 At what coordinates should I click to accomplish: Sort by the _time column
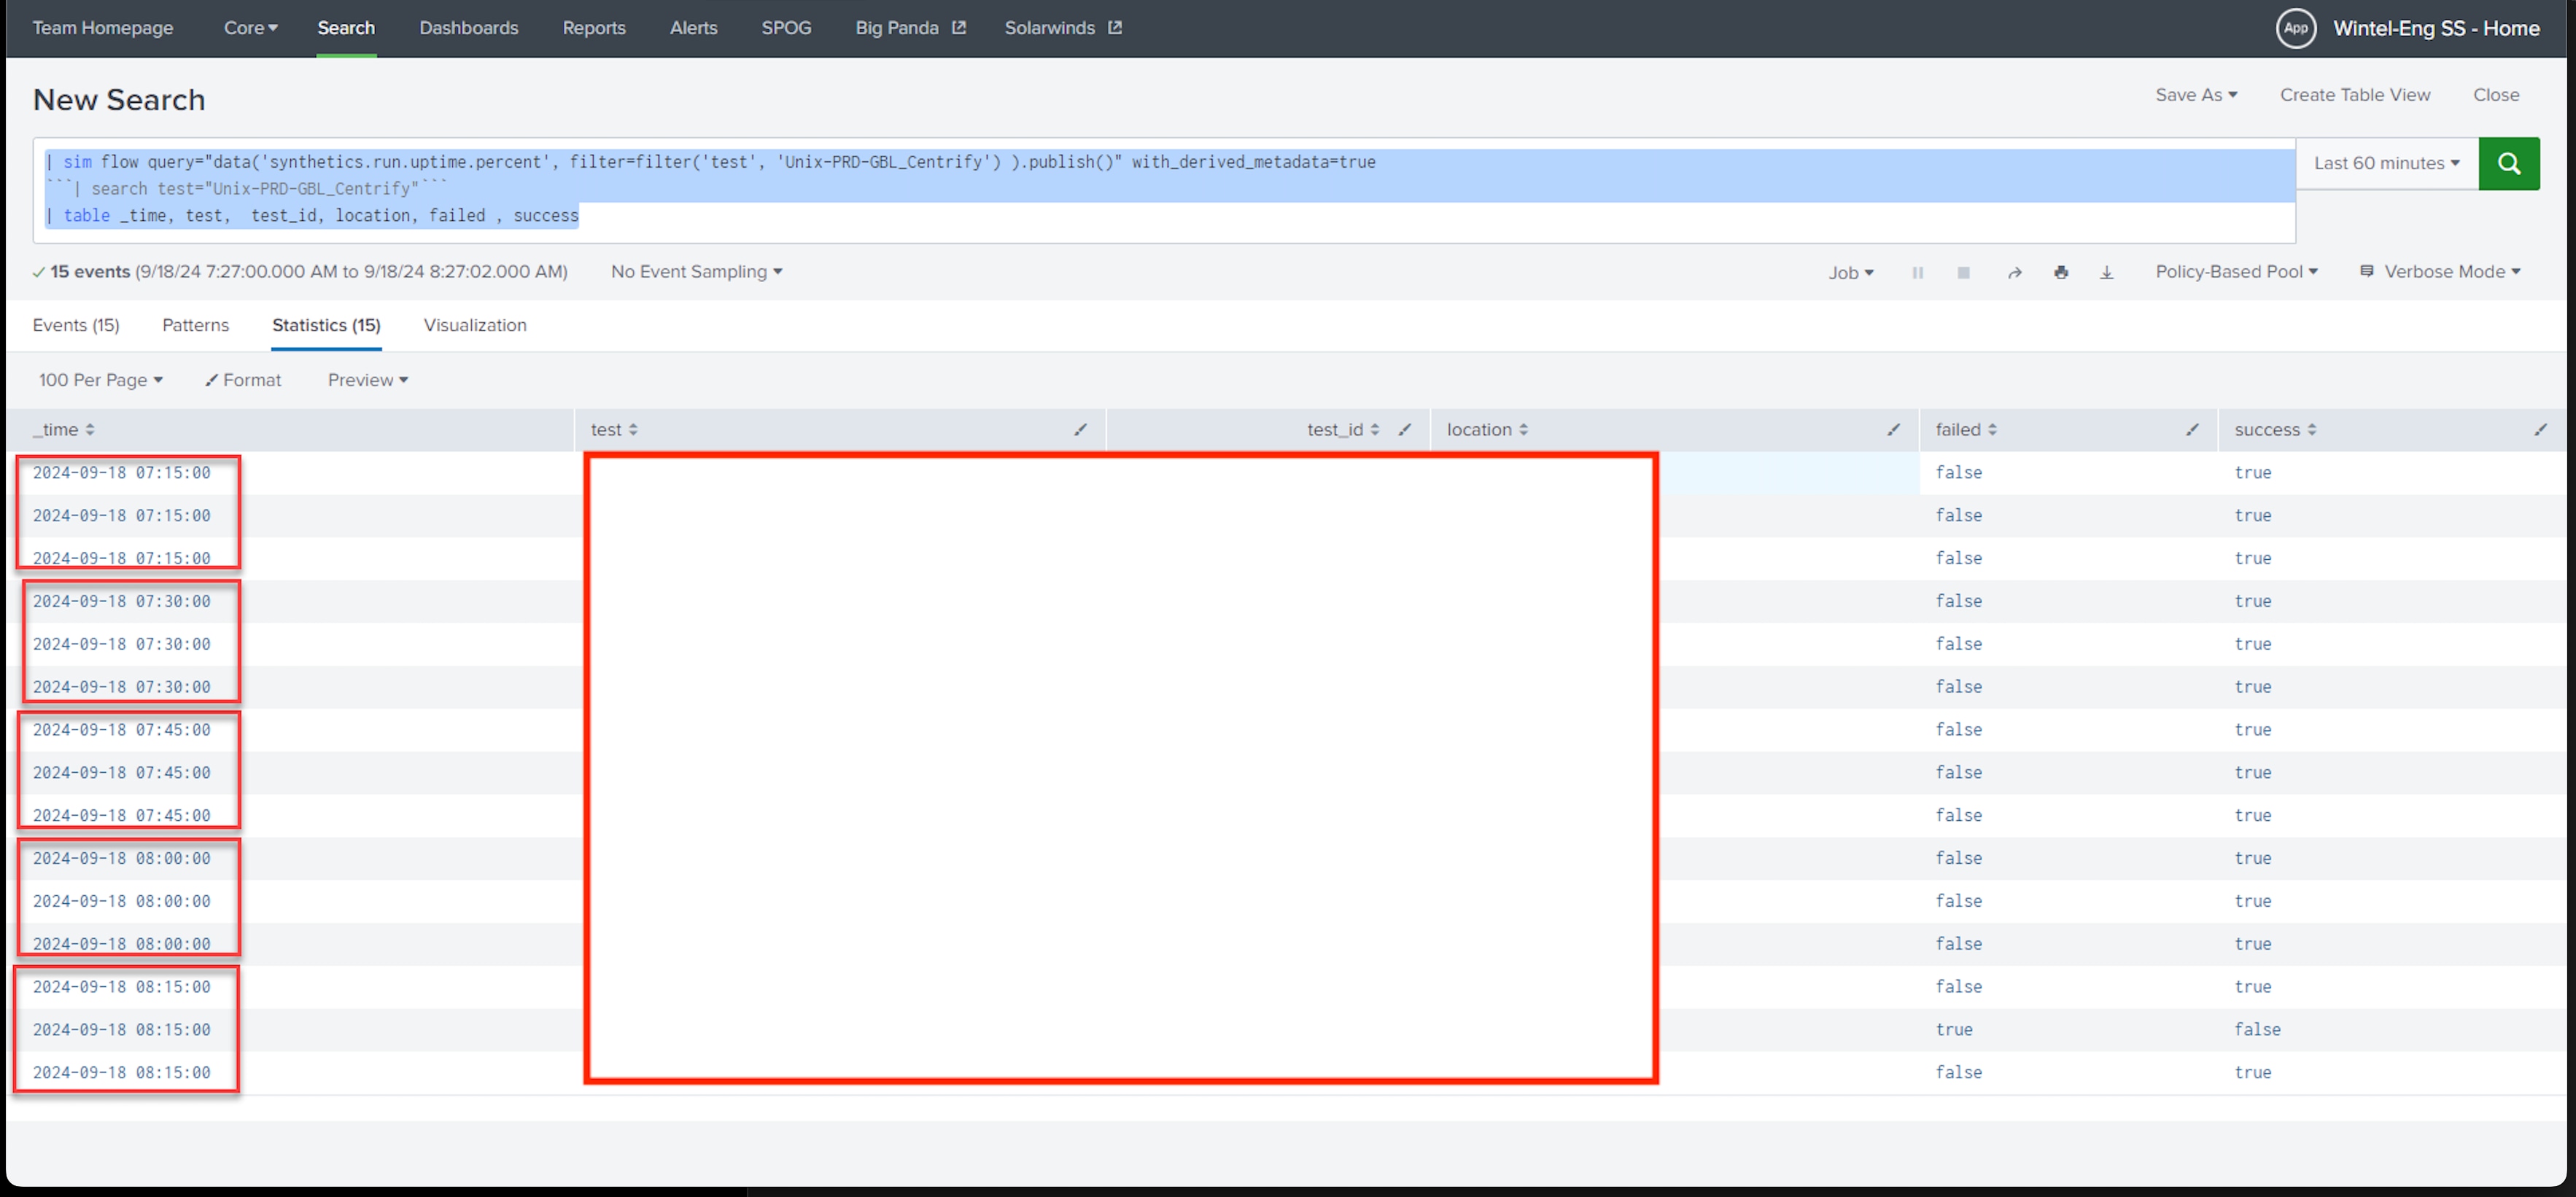pos(64,429)
